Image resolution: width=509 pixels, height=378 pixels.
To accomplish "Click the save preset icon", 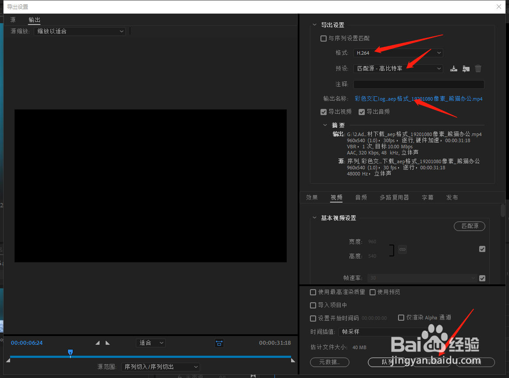I will (453, 69).
